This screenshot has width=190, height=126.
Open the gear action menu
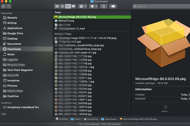[93, 6]
